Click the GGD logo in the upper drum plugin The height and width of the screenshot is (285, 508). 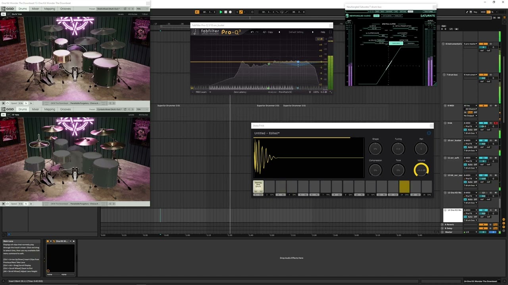point(8,9)
